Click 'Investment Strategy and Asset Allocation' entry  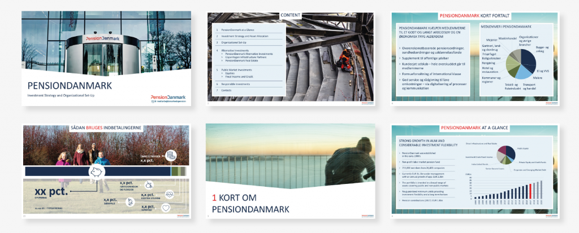pyautogui.click(x=245, y=36)
